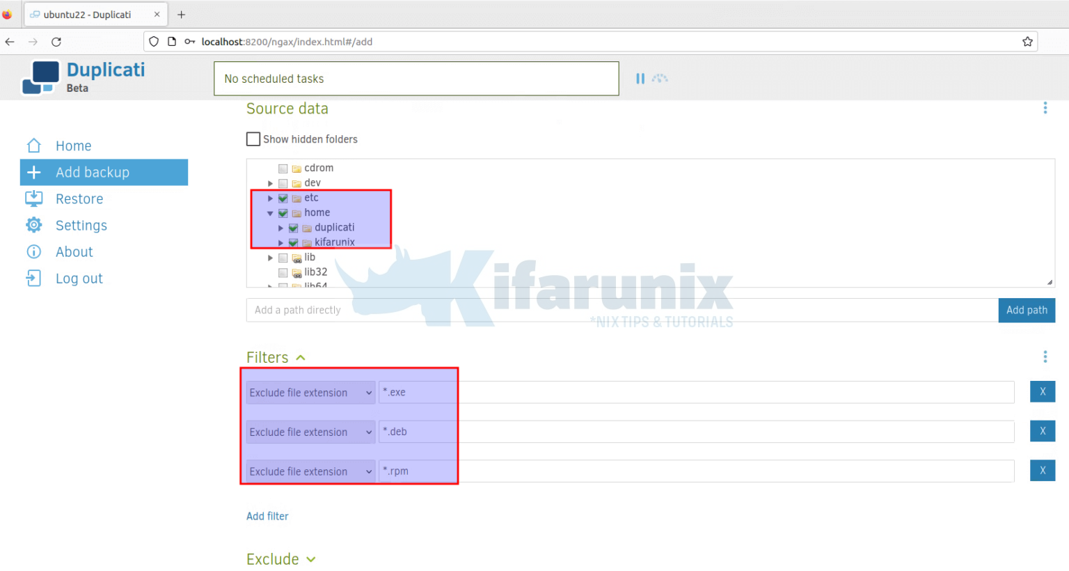The image size is (1069, 571).
Task: Open Settings via the gear icon
Action: [33, 225]
